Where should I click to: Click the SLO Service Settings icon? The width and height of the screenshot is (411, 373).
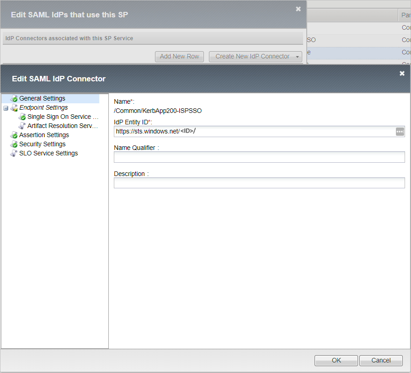pyautogui.click(x=14, y=153)
